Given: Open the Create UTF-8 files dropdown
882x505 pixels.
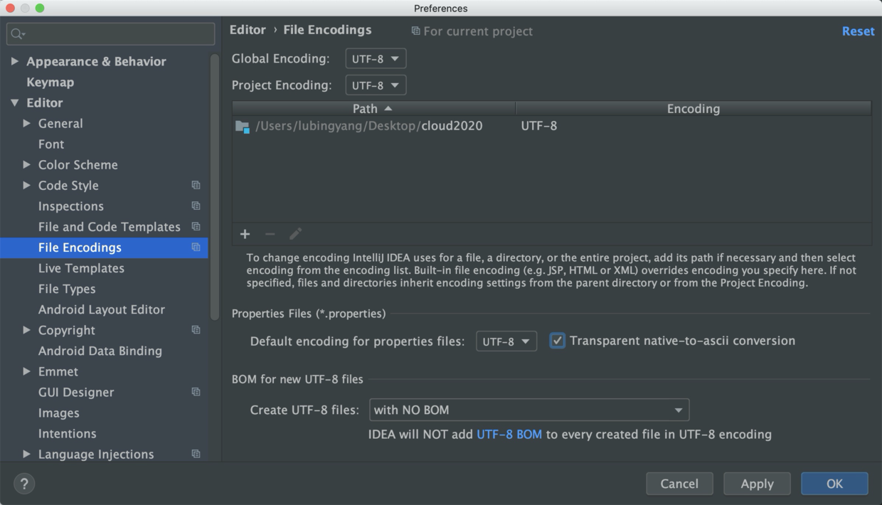Looking at the screenshot, I should coord(528,410).
